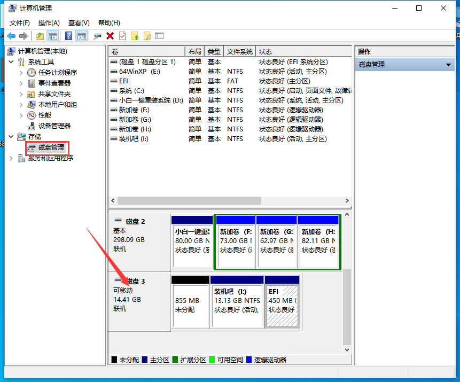This screenshot has height=382, width=460.
Task: Collapse the System Tools (系统工具) tree node
Action: coord(11,62)
